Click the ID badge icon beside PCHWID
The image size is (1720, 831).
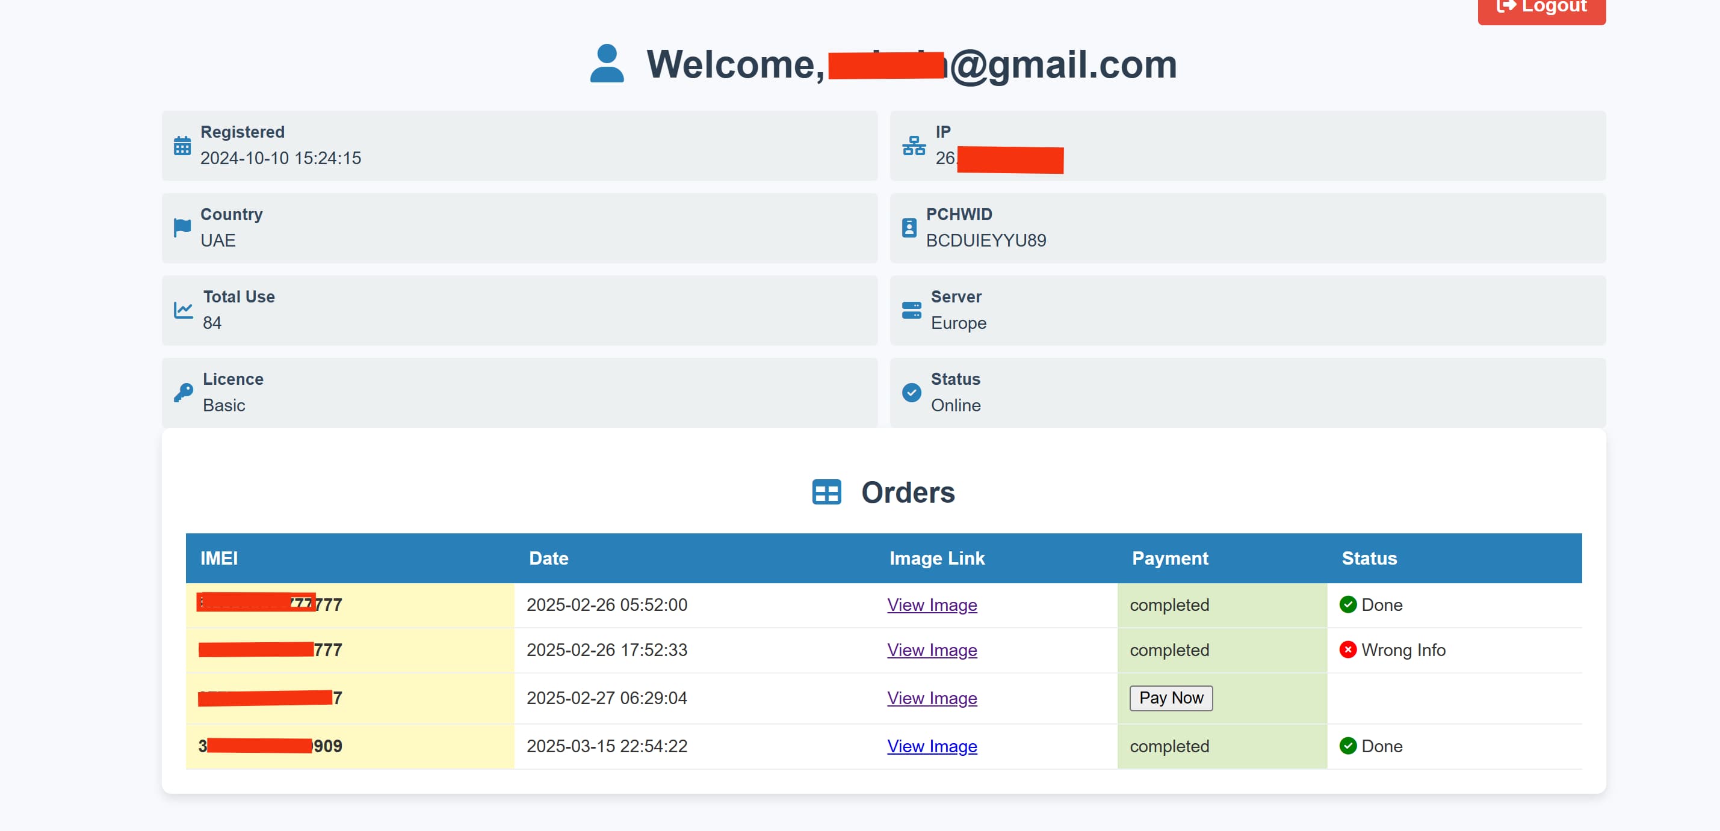(909, 227)
